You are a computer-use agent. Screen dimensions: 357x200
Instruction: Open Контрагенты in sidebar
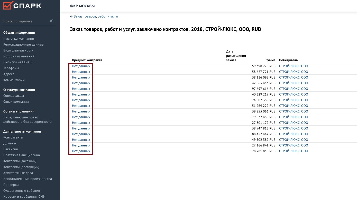[13, 137]
